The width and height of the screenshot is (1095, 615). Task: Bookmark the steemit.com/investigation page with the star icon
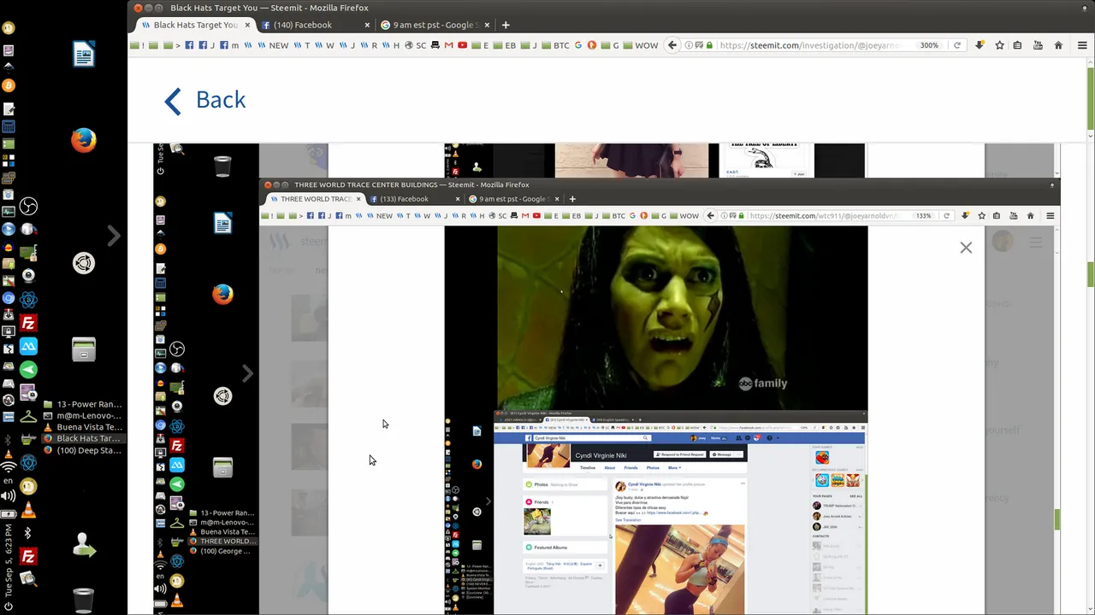coord(999,45)
